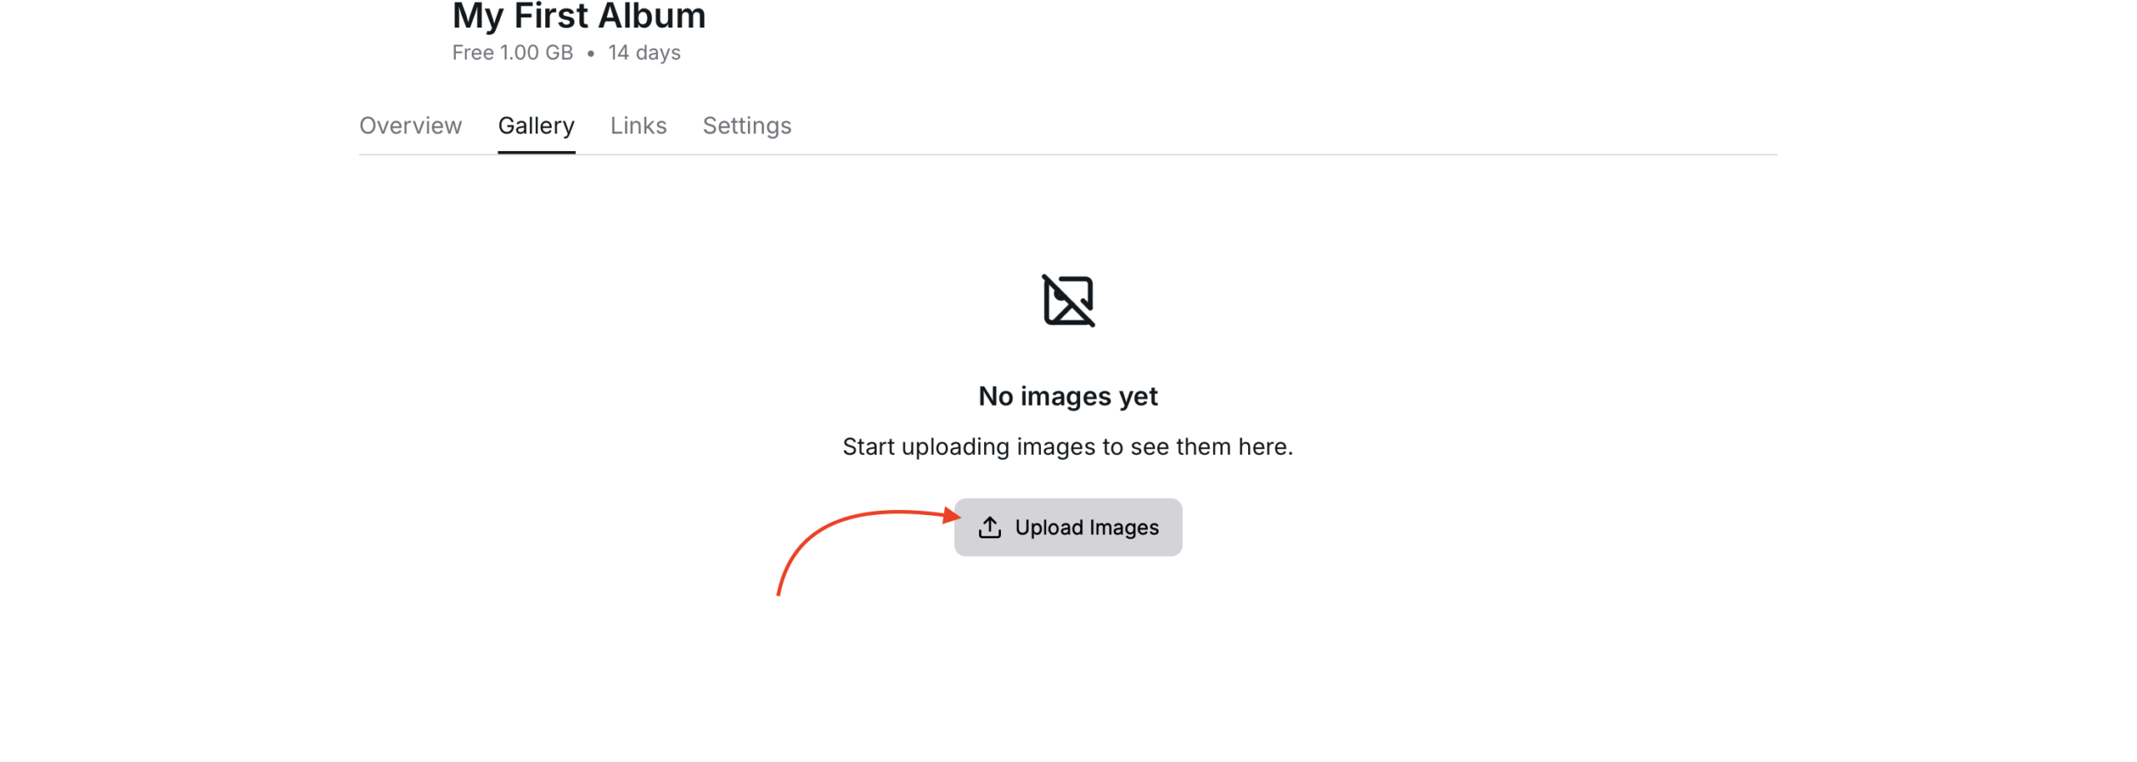Click the tail end of red arrow
This screenshot has width=2137, height=762.
point(778,591)
